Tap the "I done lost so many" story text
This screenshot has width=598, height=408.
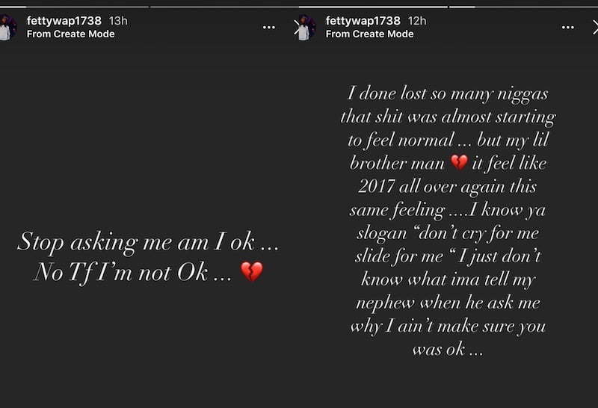[x=448, y=221]
